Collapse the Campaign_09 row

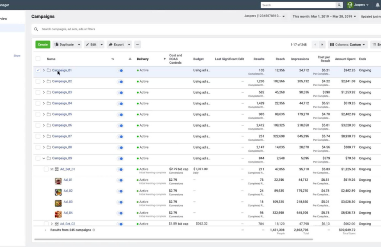pos(44,159)
